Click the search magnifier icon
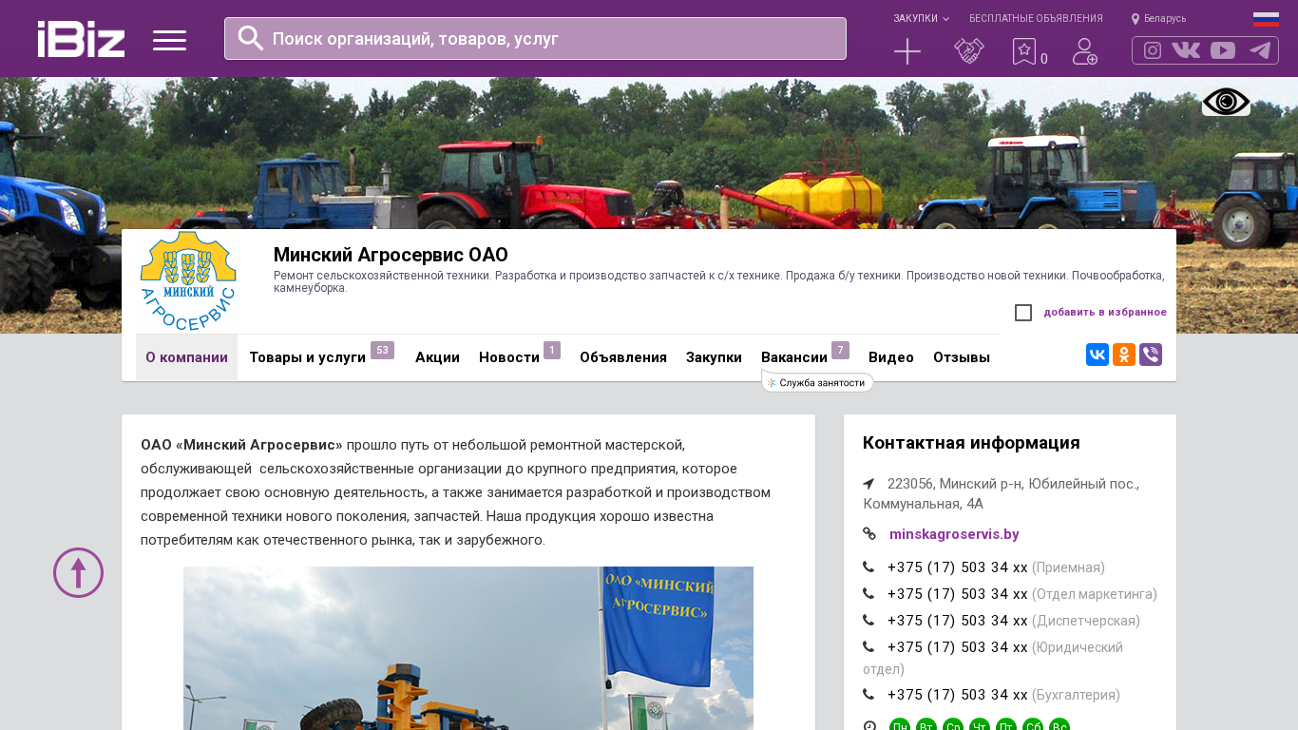 coord(251,38)
